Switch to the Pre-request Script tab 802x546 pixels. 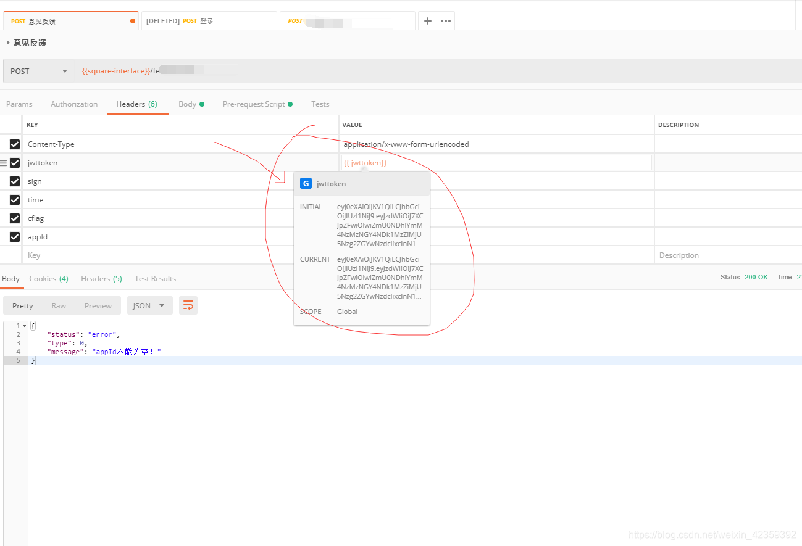[257, 104]
